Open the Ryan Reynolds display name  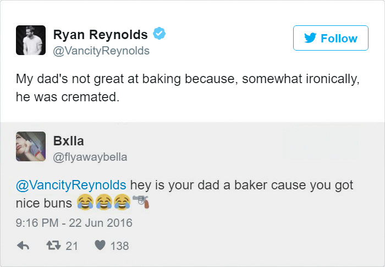point(100,35)
